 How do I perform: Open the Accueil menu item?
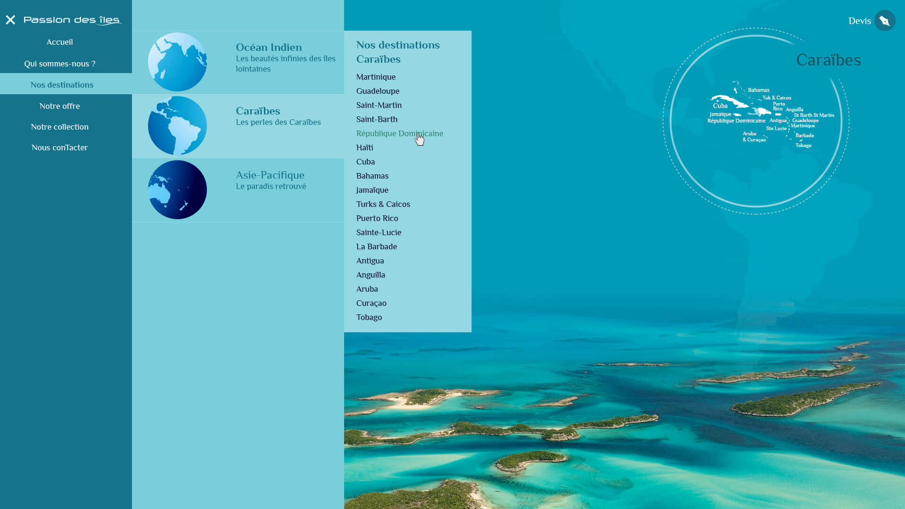tap(59, 42)
